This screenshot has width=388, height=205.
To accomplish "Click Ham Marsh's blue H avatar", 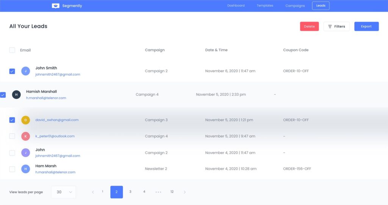I will click(25, 169).
